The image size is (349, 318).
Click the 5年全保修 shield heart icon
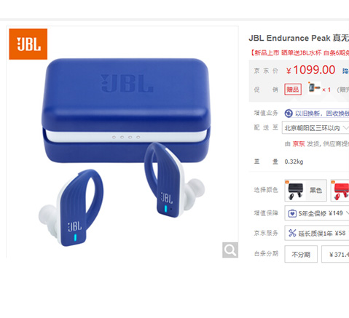(292, 213)
